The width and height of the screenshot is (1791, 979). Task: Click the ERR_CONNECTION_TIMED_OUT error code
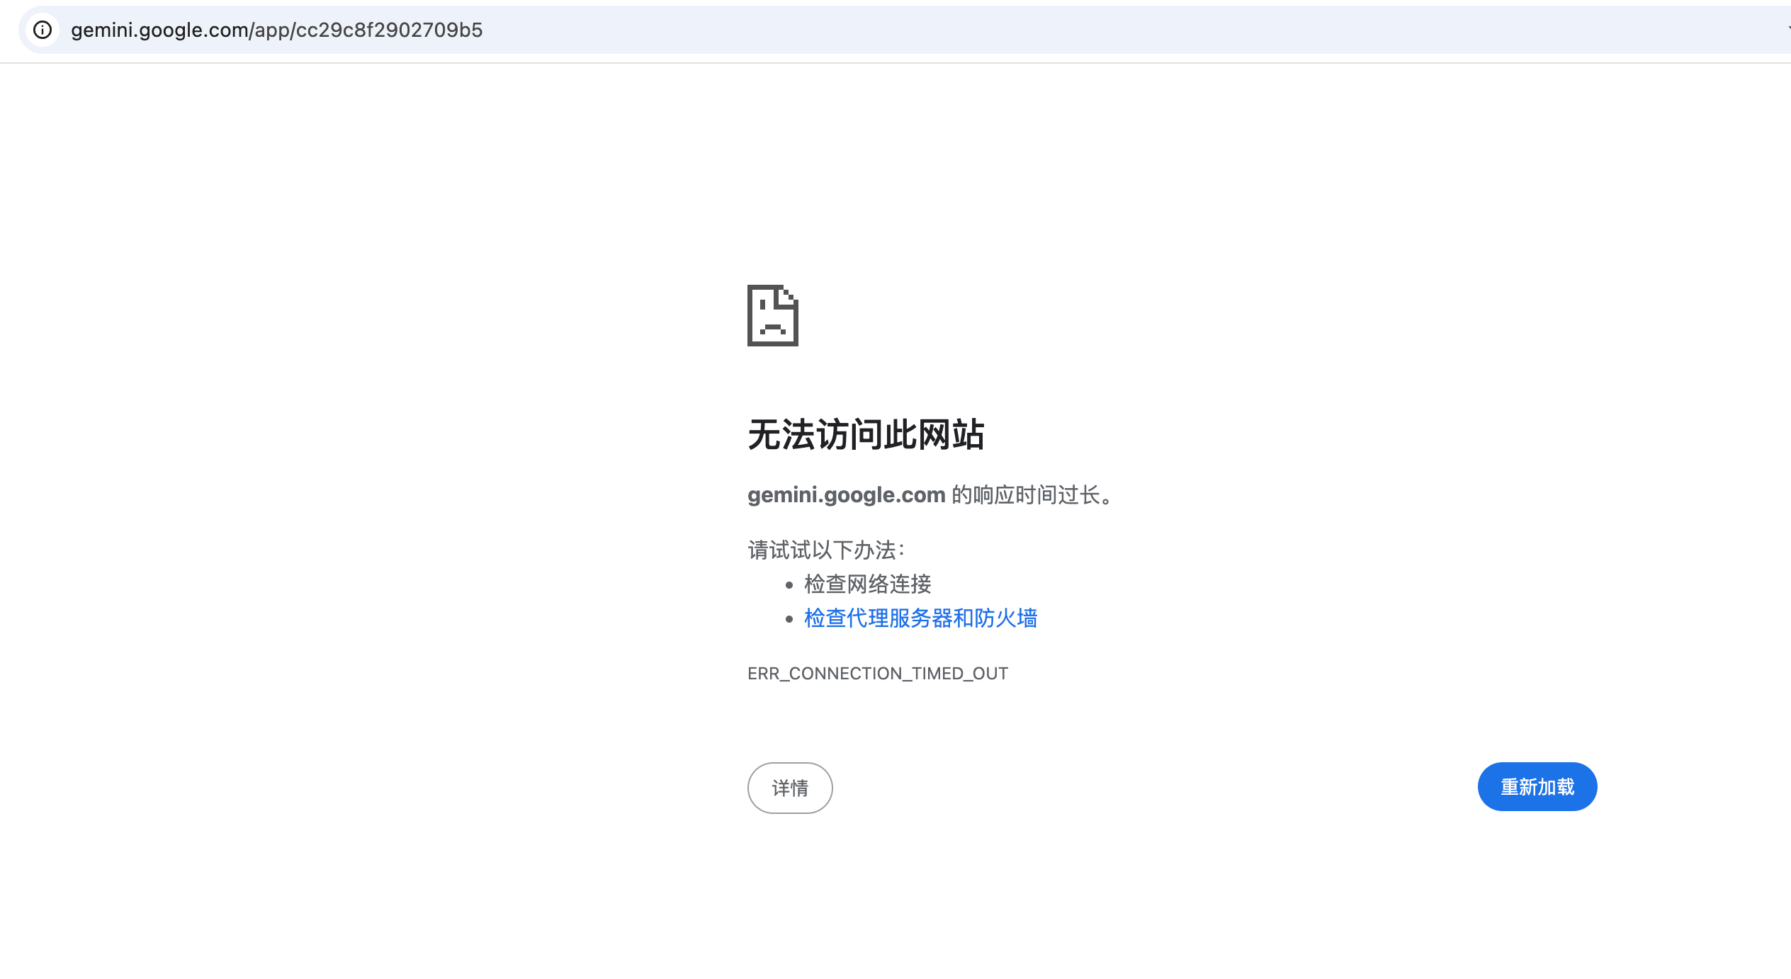(x=877, y=673)
